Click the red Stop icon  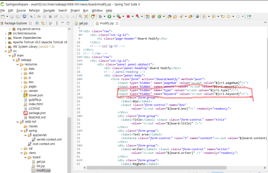tap(128, 16)
